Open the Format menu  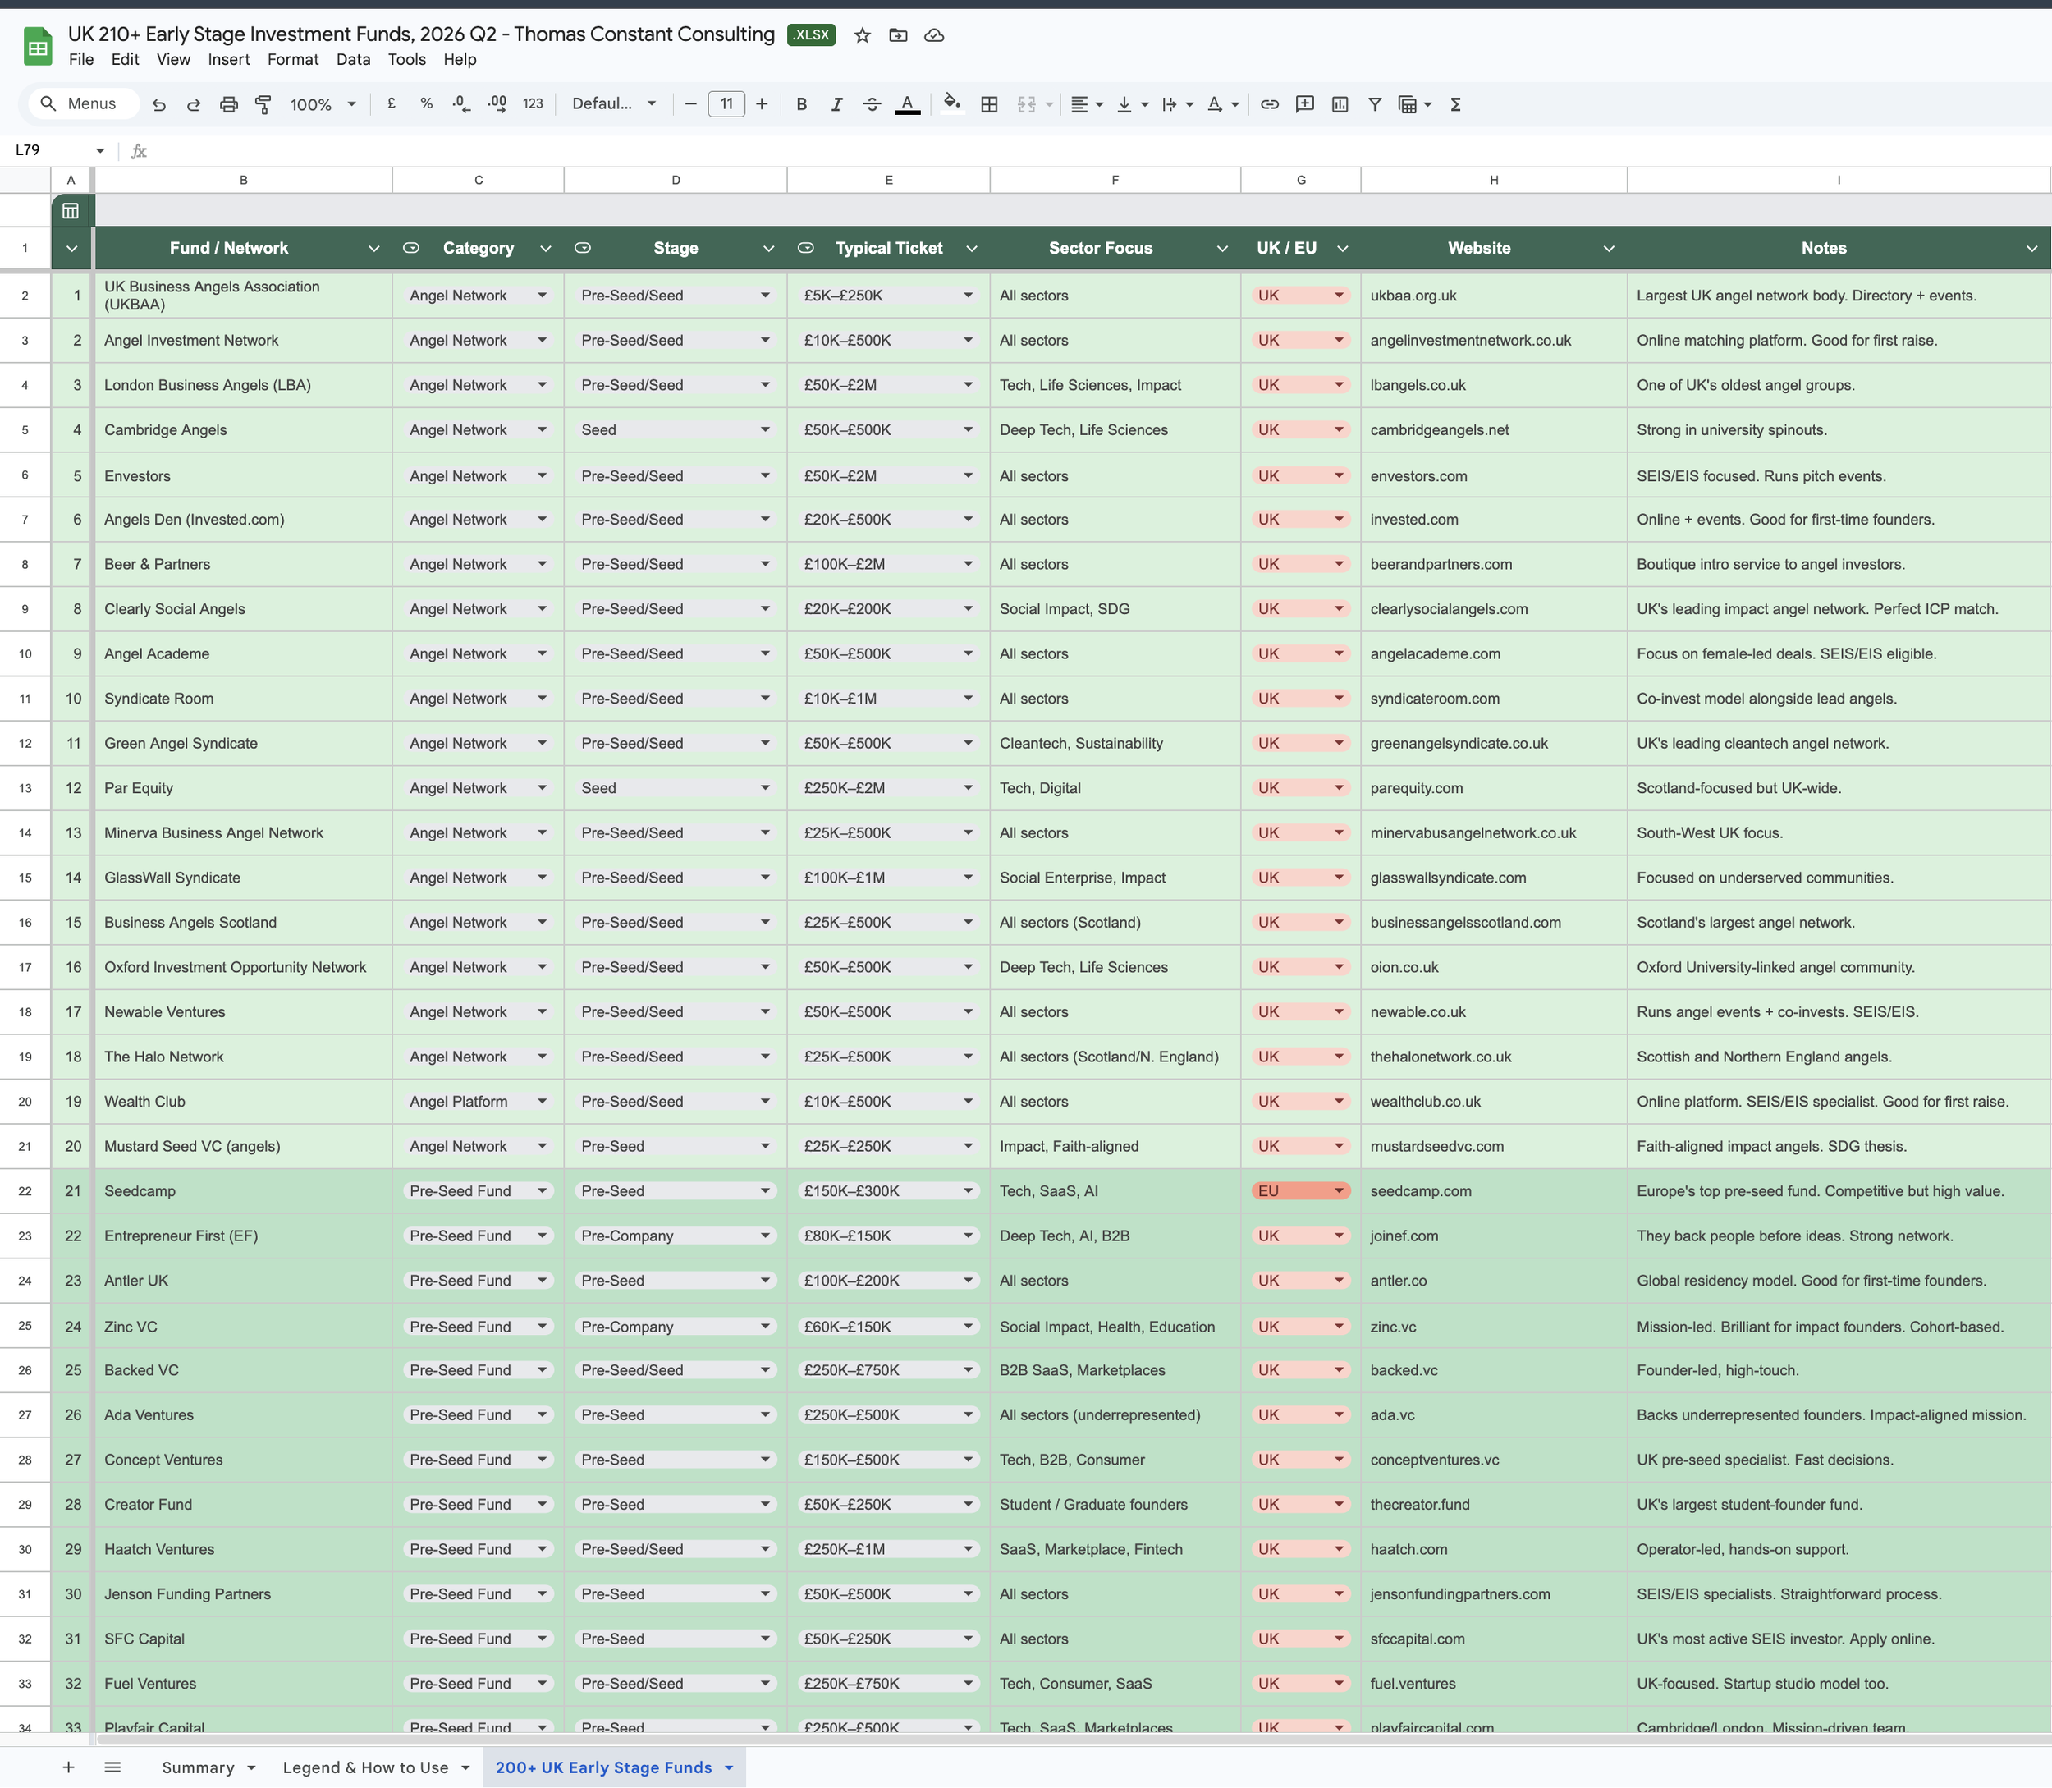click(292, 59)
